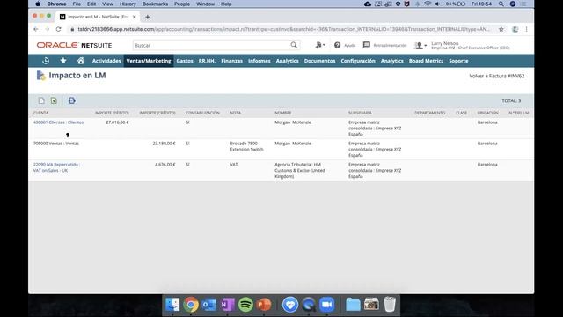The height and width of the screenshot is (317, 563).
Task: Open the Informes menu
Action: [x=260, y=61]
